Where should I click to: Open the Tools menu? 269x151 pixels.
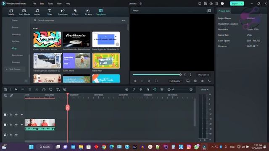(x=50, y=4)
